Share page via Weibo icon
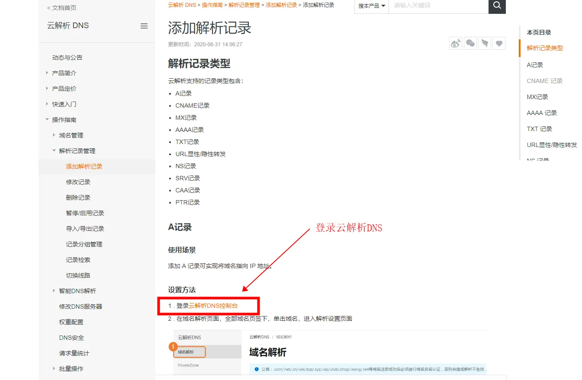The image size is (582, 380). click(x=456, y=43)
